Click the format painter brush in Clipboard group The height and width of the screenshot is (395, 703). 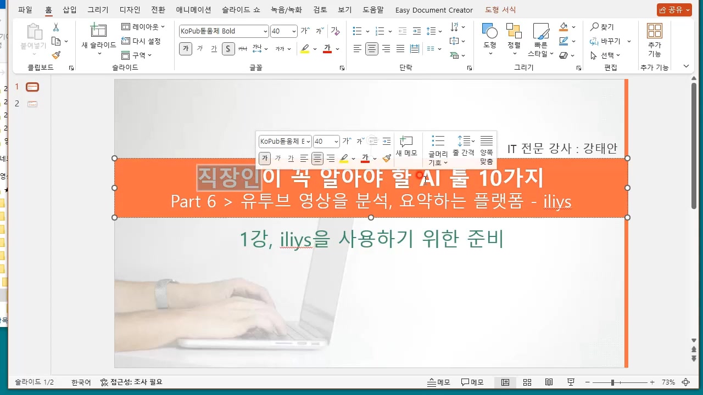[x=56, y=55]
